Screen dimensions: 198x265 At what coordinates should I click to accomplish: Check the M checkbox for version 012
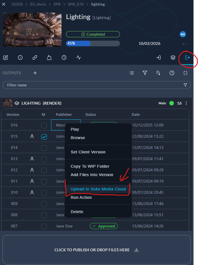pyautogui.click(x=44, y=170)
